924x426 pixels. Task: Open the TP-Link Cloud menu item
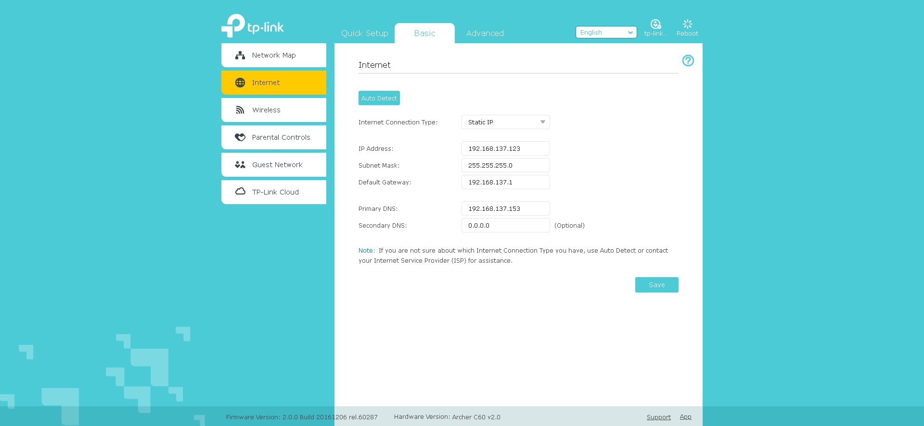[274, 192]
